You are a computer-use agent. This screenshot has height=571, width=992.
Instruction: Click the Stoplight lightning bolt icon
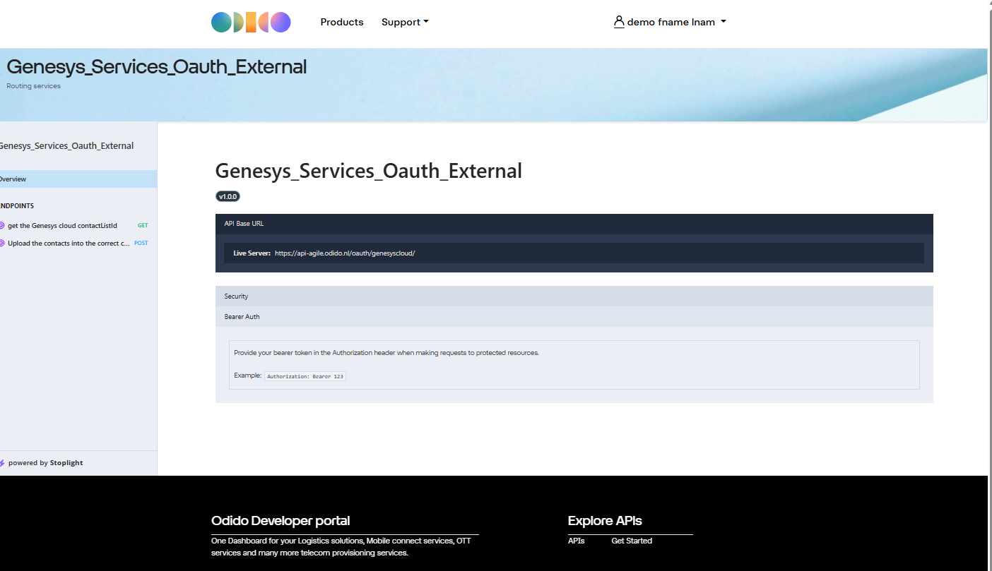tap(2, 463)
